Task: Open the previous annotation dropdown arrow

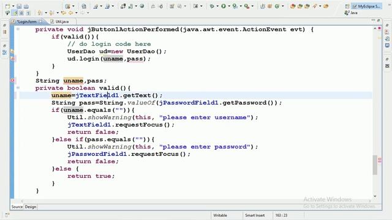Action: click(58, 13)
